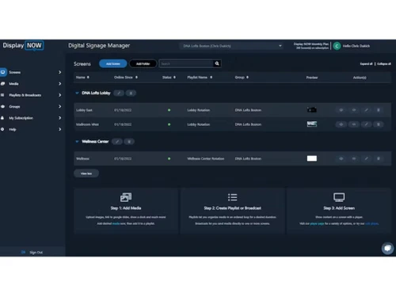396x297 pixels.
Task: Sort by the Online Since column header
Action: (126, 78)
